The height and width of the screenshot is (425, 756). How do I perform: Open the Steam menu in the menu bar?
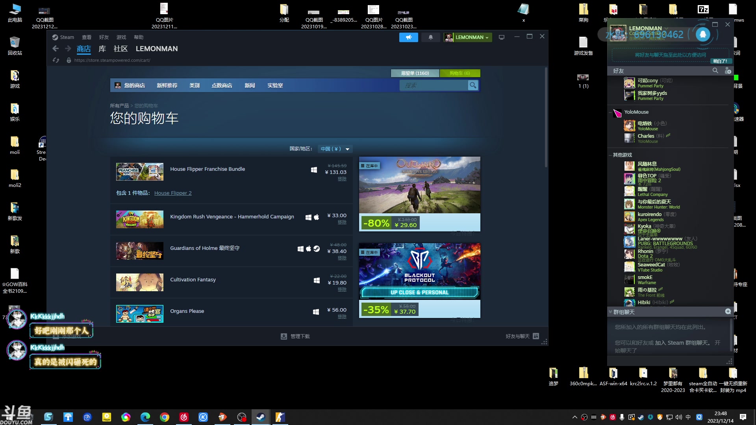(x=63, y=37)
